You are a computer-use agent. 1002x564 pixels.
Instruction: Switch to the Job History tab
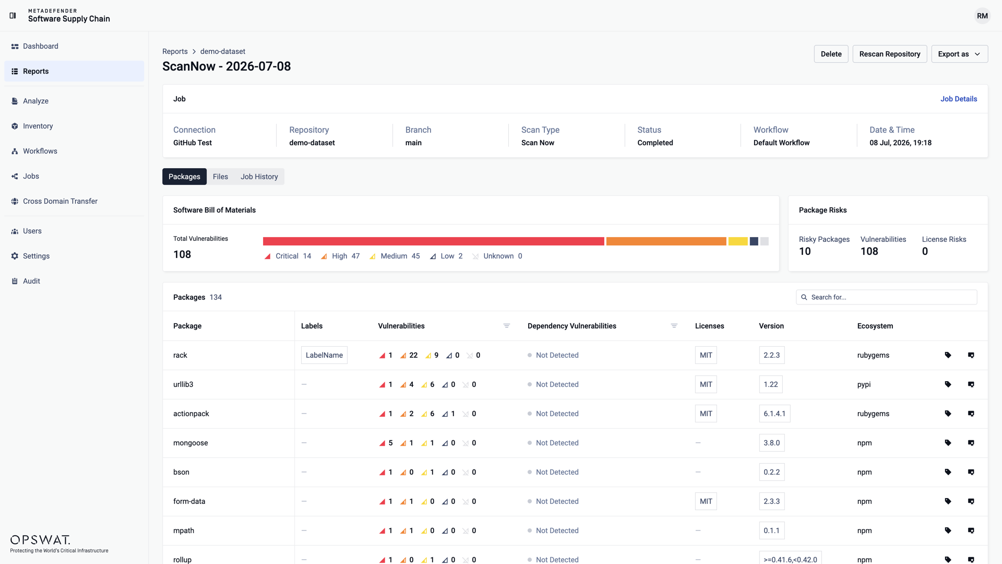259,177
